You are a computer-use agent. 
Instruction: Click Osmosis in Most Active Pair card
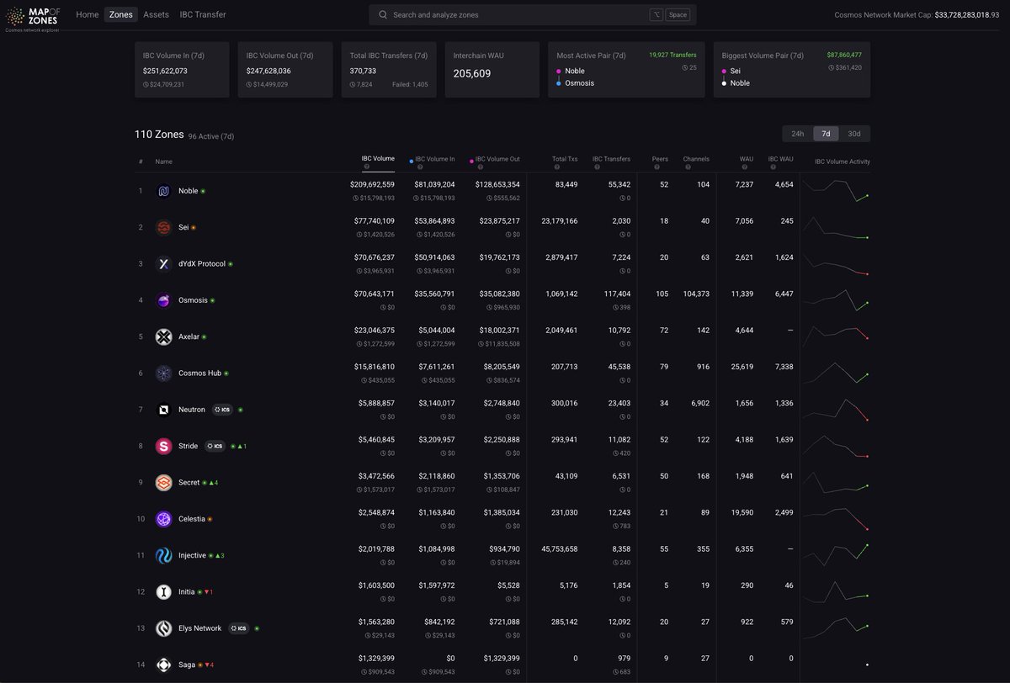click(579, 83)
